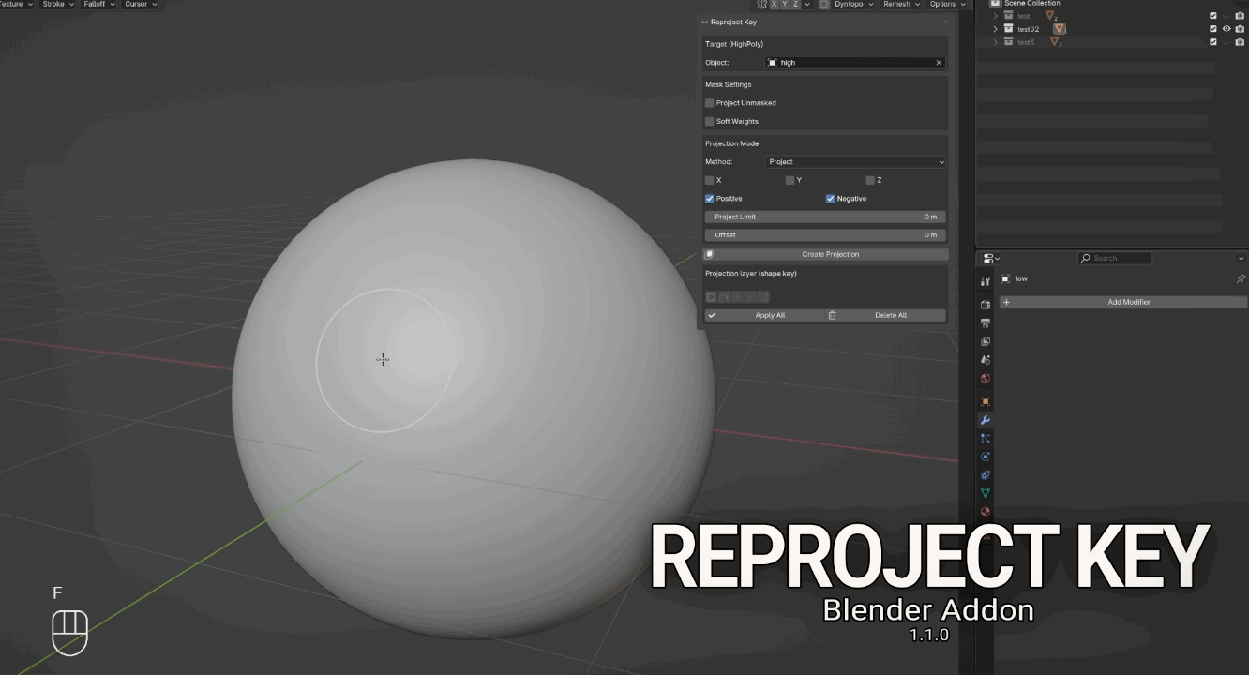Open the Dyntopo settings dropdown
The width and height of the screenshot is (1249, 675).
pyautogui.click(x=854, y=5)
